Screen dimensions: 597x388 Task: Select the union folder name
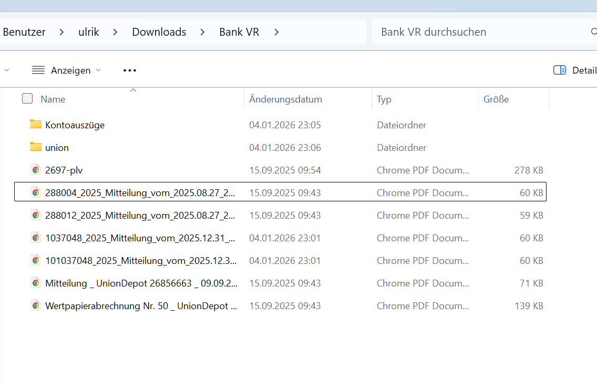57,147
